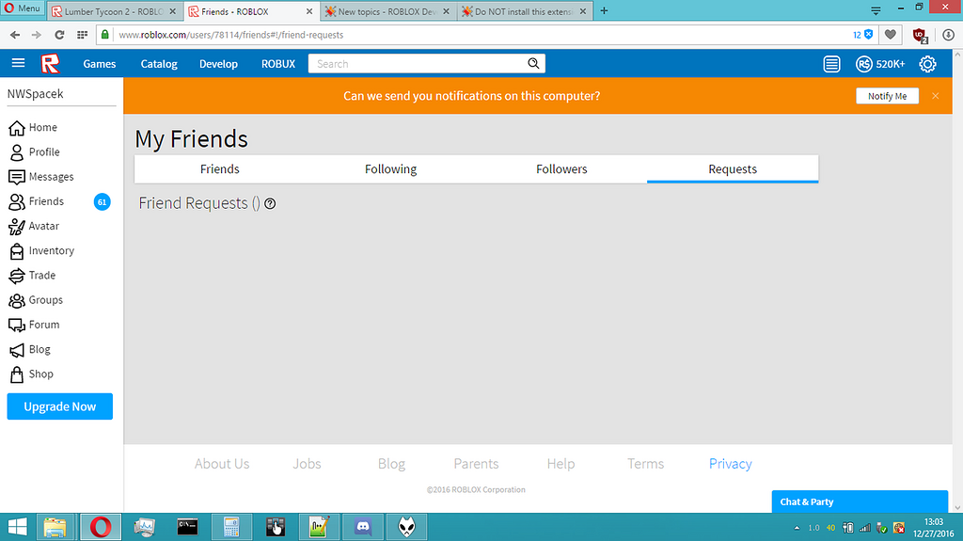Open Trade in the sidebar
The width and height of the screenshot is (963, 541).
coord(32,275)
